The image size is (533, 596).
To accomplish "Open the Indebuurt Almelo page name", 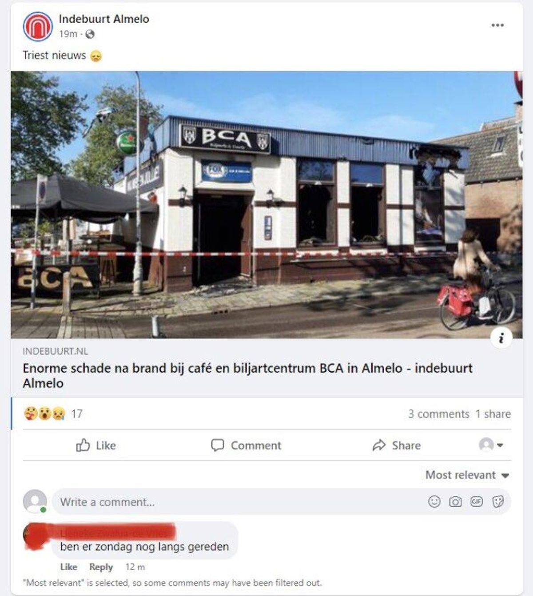I will coord(104,19).
